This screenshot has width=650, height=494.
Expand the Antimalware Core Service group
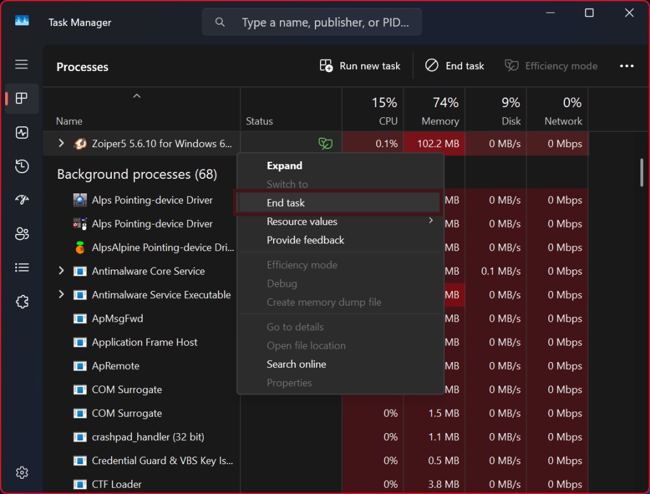[61, 271]
